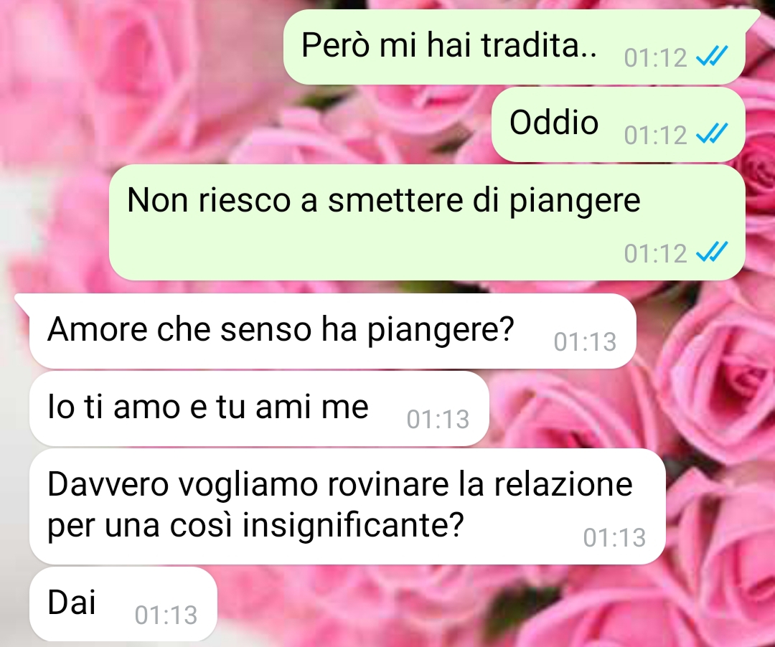The height and width of the screenshot is (647, 775).
Task: Tap the 01:13 timestamp on 'Io ti amo' message
Action: pos(438,420)
